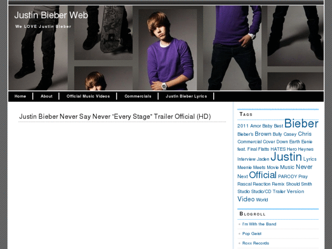
Task: Select the 2011 tag
Action: pyautogui.click(x=243, y=126)
